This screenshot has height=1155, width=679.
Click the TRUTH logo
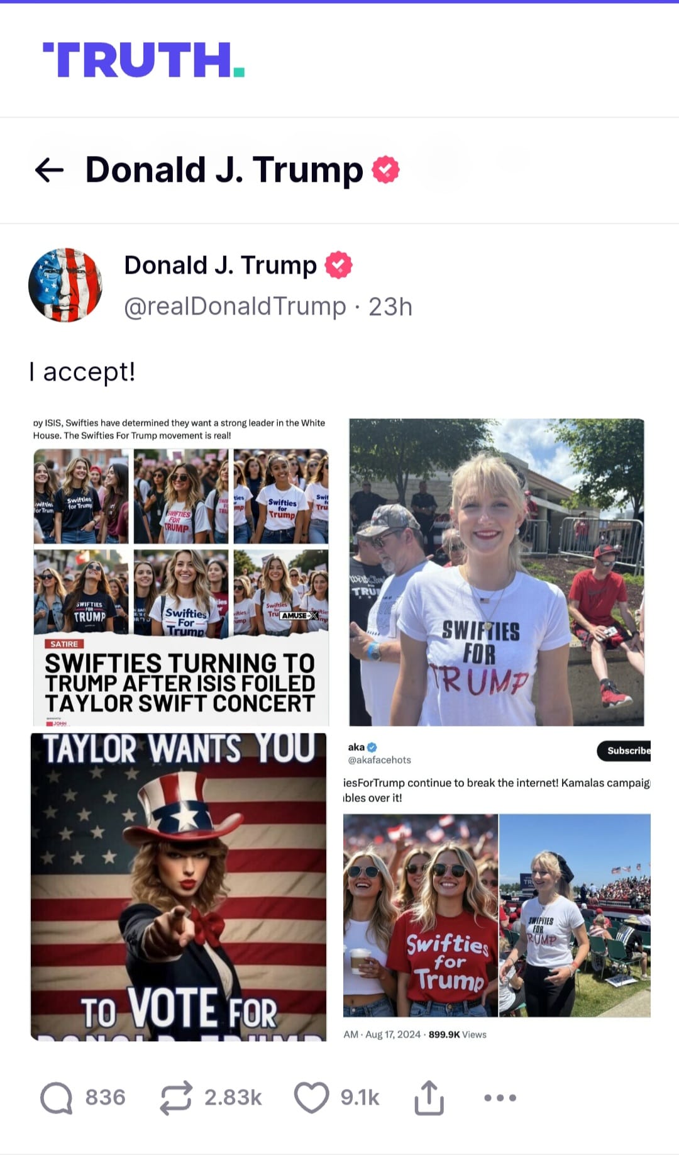[143, 60]
